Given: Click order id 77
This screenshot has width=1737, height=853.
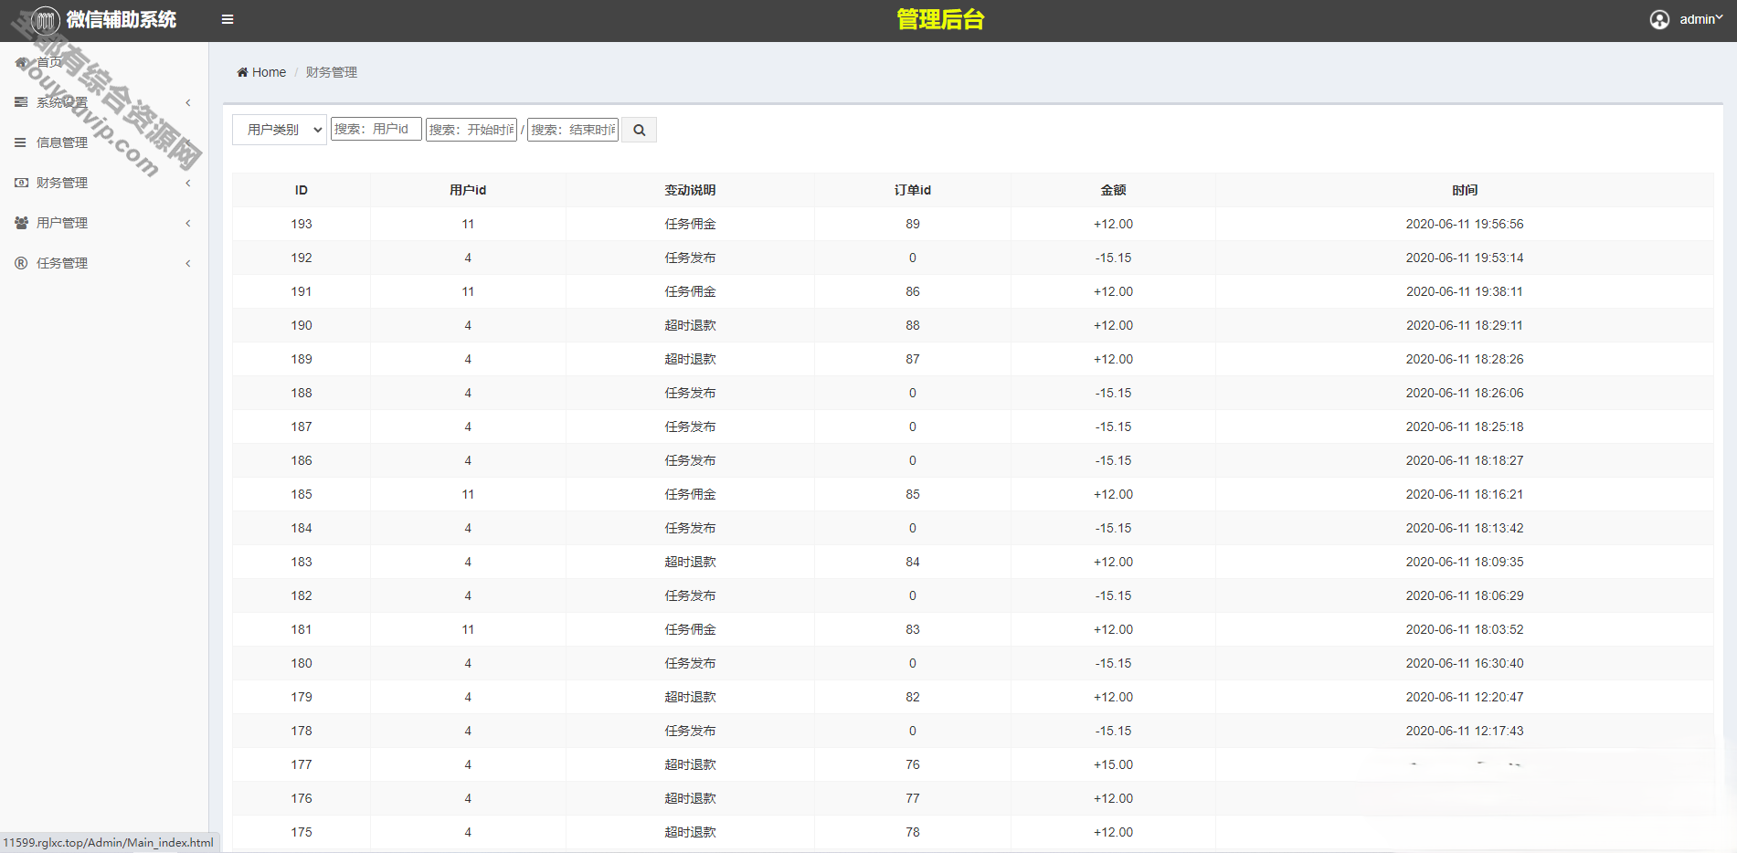Looking at the screenshot, I should point(913,798).
